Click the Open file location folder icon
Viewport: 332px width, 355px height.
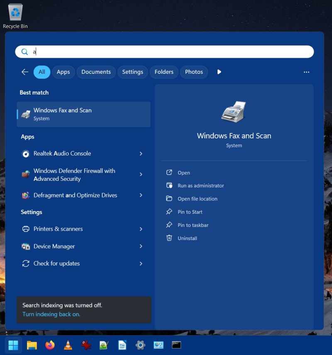click(x=169, y=199)
